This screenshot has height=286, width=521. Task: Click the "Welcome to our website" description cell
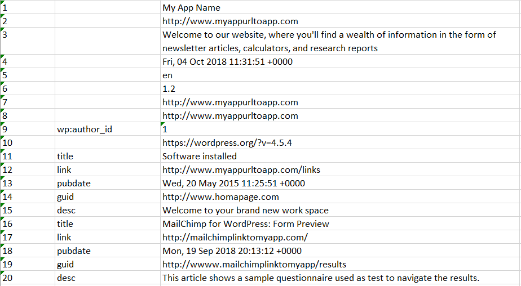point(329,41)
